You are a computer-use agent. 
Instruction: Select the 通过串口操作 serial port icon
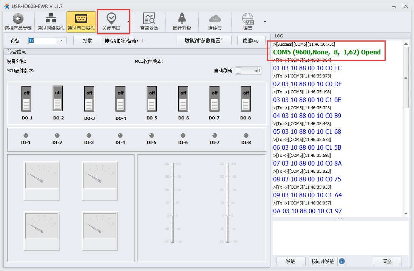[x=81, y=18]
